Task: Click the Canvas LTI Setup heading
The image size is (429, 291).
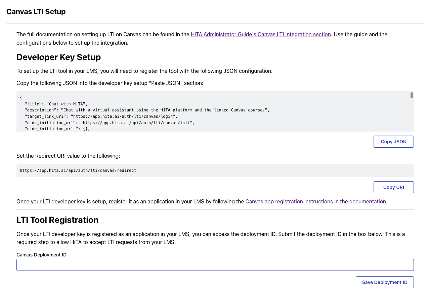Action: click(36, 12)
